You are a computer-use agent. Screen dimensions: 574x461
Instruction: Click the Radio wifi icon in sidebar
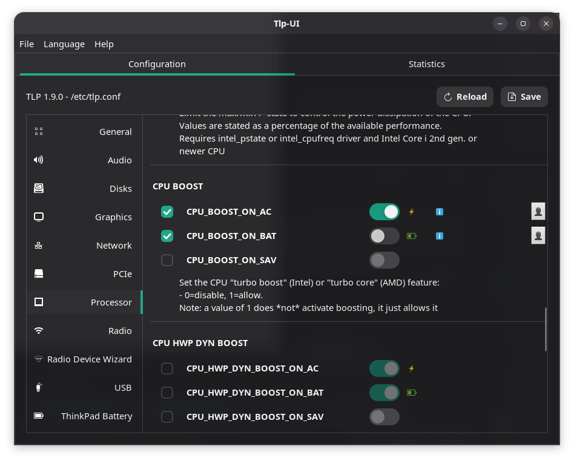click(39, 331)
